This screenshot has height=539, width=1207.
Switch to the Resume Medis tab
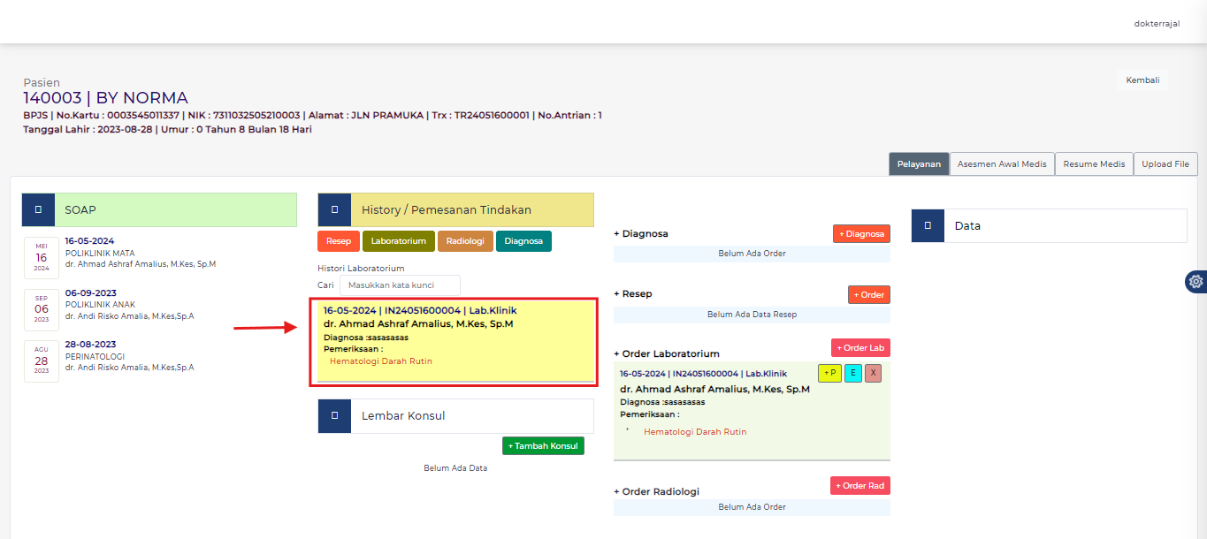coord(1094,164)
